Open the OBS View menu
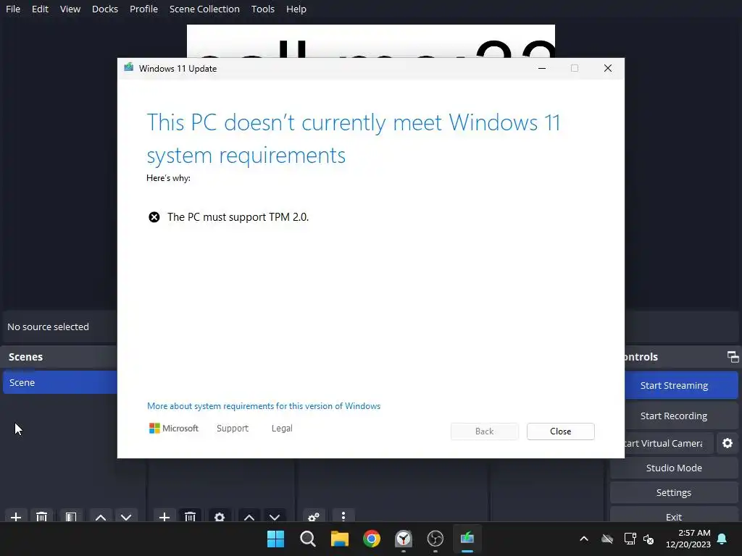Screen dimensions: 742x556 pos(70,9)
